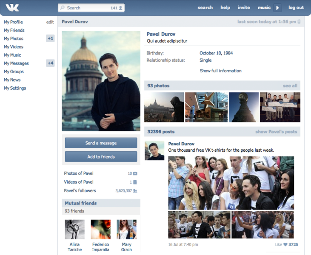
Task: Click the followers people icon
Action: tap(135, 191)
